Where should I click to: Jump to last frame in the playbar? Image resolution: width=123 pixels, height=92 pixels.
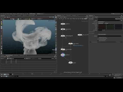pyautogui.click(x=8, y=74)
